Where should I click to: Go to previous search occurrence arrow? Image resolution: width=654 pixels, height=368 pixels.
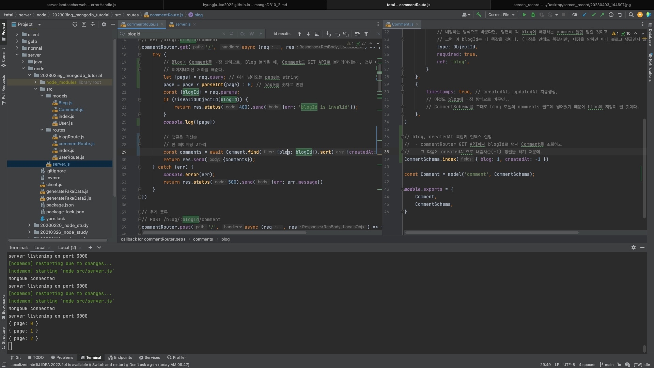(299, 34)
